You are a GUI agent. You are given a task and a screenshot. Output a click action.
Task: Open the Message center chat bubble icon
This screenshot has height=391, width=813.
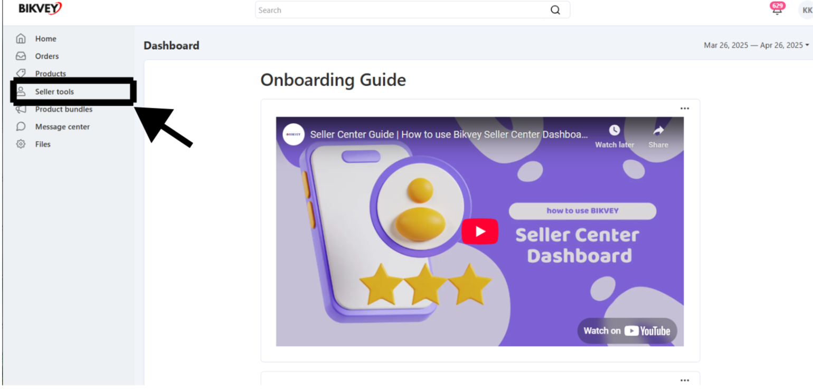tap(21, 127)
